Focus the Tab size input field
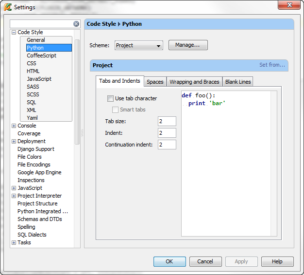Screen dimensions: 304x275 pyautogui.click(x=167, y=121)
